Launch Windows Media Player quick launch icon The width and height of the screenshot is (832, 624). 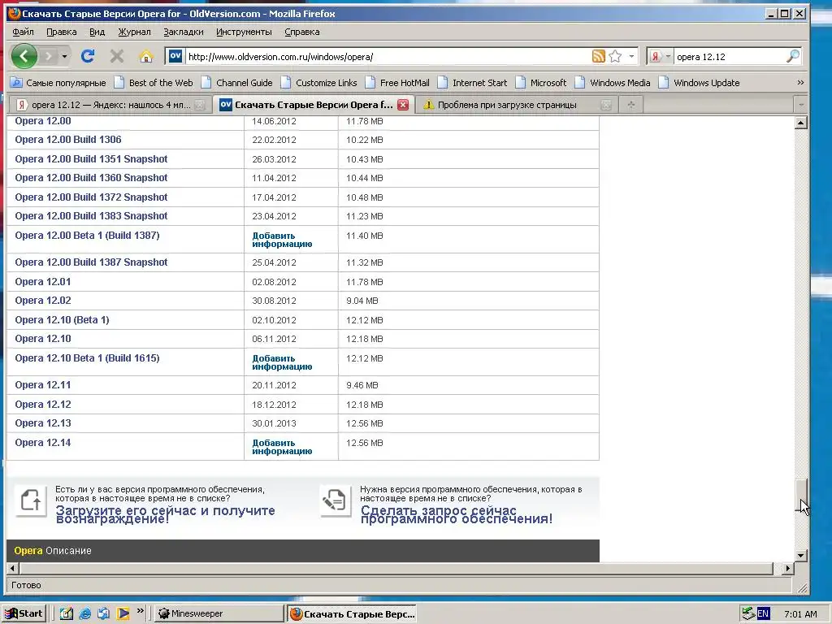coord(123,614)
